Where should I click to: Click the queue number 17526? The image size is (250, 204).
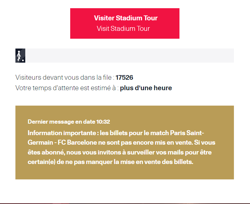pos(124,77)
